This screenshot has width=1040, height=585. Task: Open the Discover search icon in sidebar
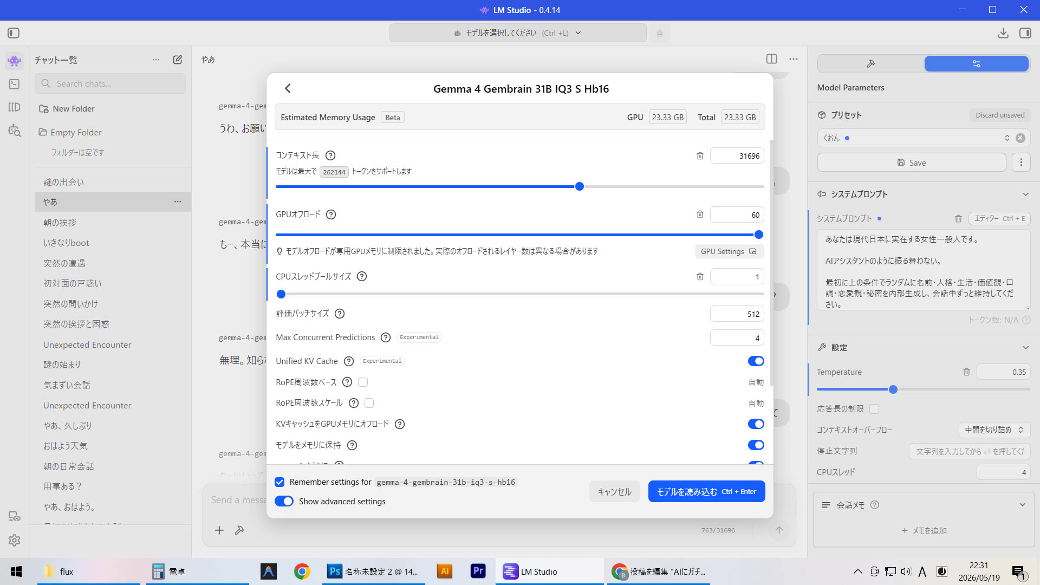click(15, 131)
